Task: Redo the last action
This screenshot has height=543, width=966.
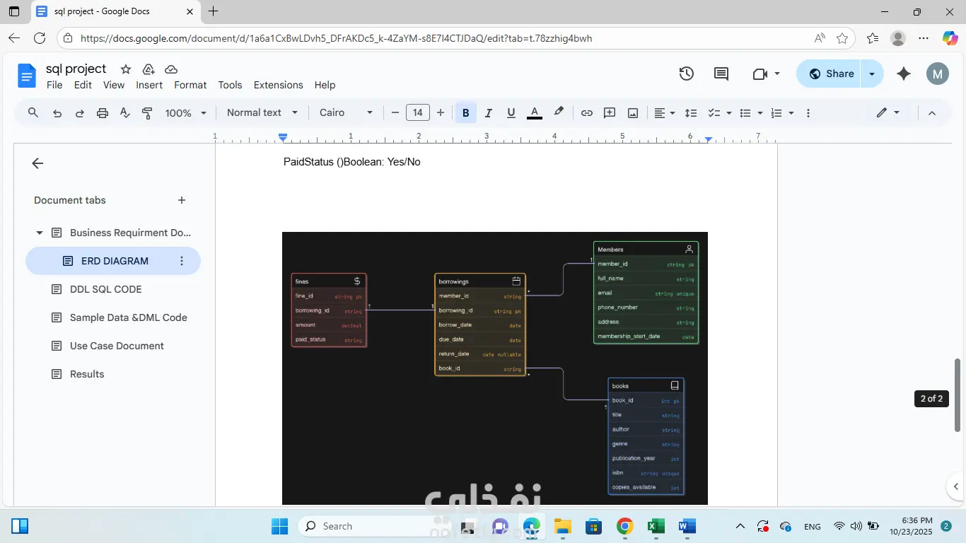Action: [80, 113]
